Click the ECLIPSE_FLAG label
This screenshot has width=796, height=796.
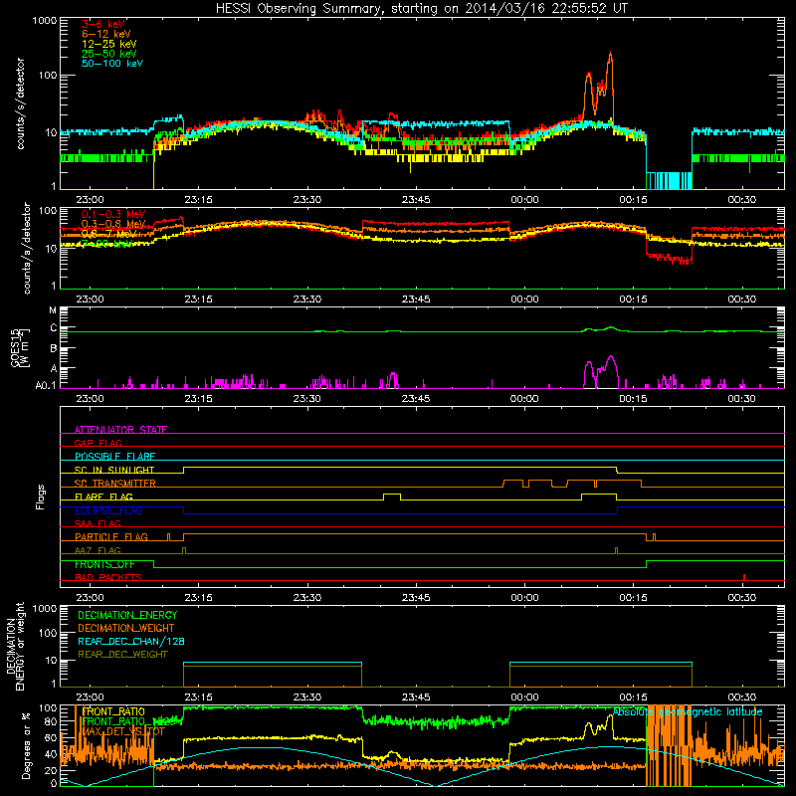[108, 510]
